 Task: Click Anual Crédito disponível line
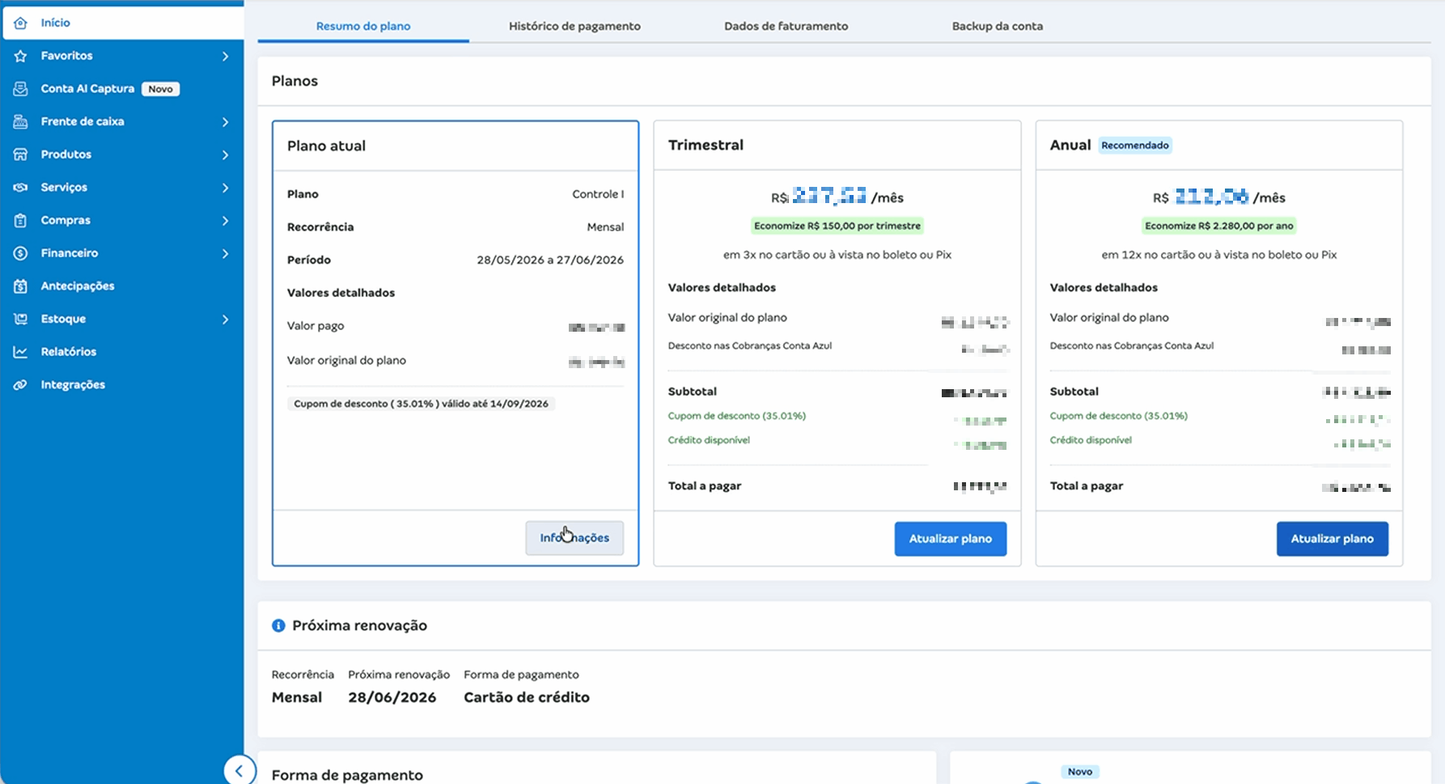coord(1091,440)
